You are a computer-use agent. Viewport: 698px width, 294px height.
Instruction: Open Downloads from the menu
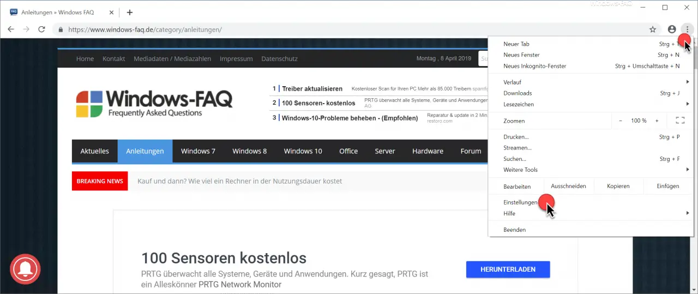[x=591, y=93]
